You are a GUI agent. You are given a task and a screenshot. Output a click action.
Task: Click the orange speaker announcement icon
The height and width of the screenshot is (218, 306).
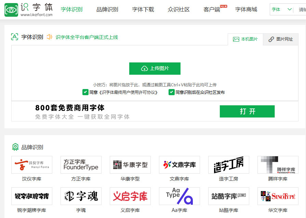click(x=49, y=37)
